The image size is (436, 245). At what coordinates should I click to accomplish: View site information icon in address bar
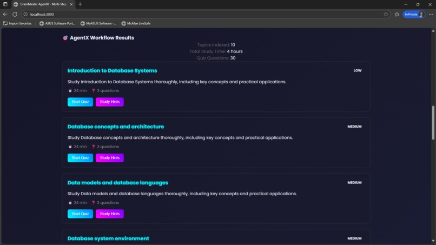pyautogui.click(x=25, y=14)
